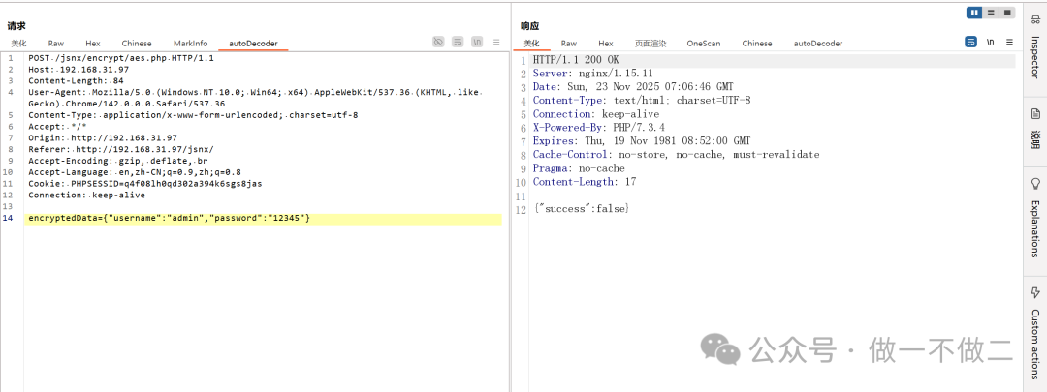Click the Date response header line
Image resolution: width=1047 pixels, height=392 pixels.
632,87
